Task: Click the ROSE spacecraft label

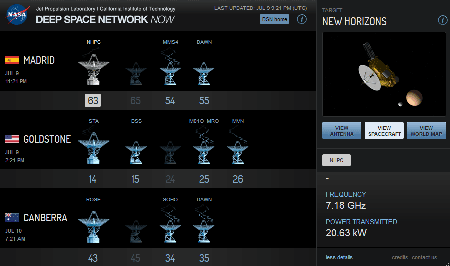Action: coord(93,200)
